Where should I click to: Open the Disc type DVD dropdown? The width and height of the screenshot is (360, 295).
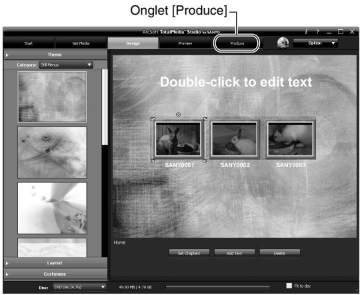point(79,287)
